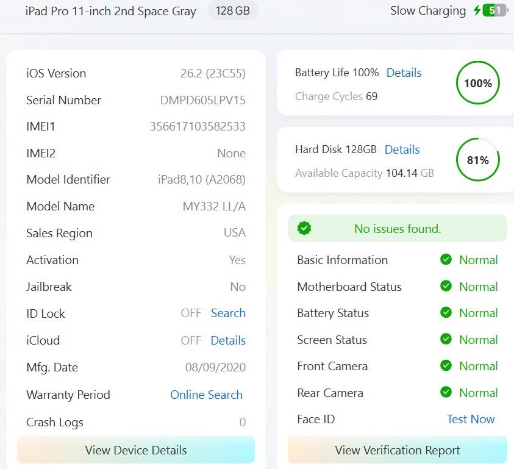Click the green battery charging icon
514x469 pixels.
[495, 11]
